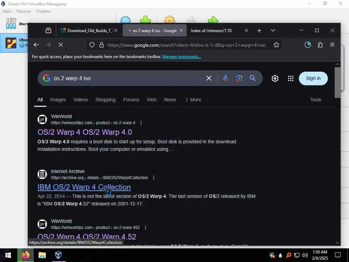The height and width of the screenshot is (262, 349).
Task: Open Google quick settings gear
Action: point(275,78)
